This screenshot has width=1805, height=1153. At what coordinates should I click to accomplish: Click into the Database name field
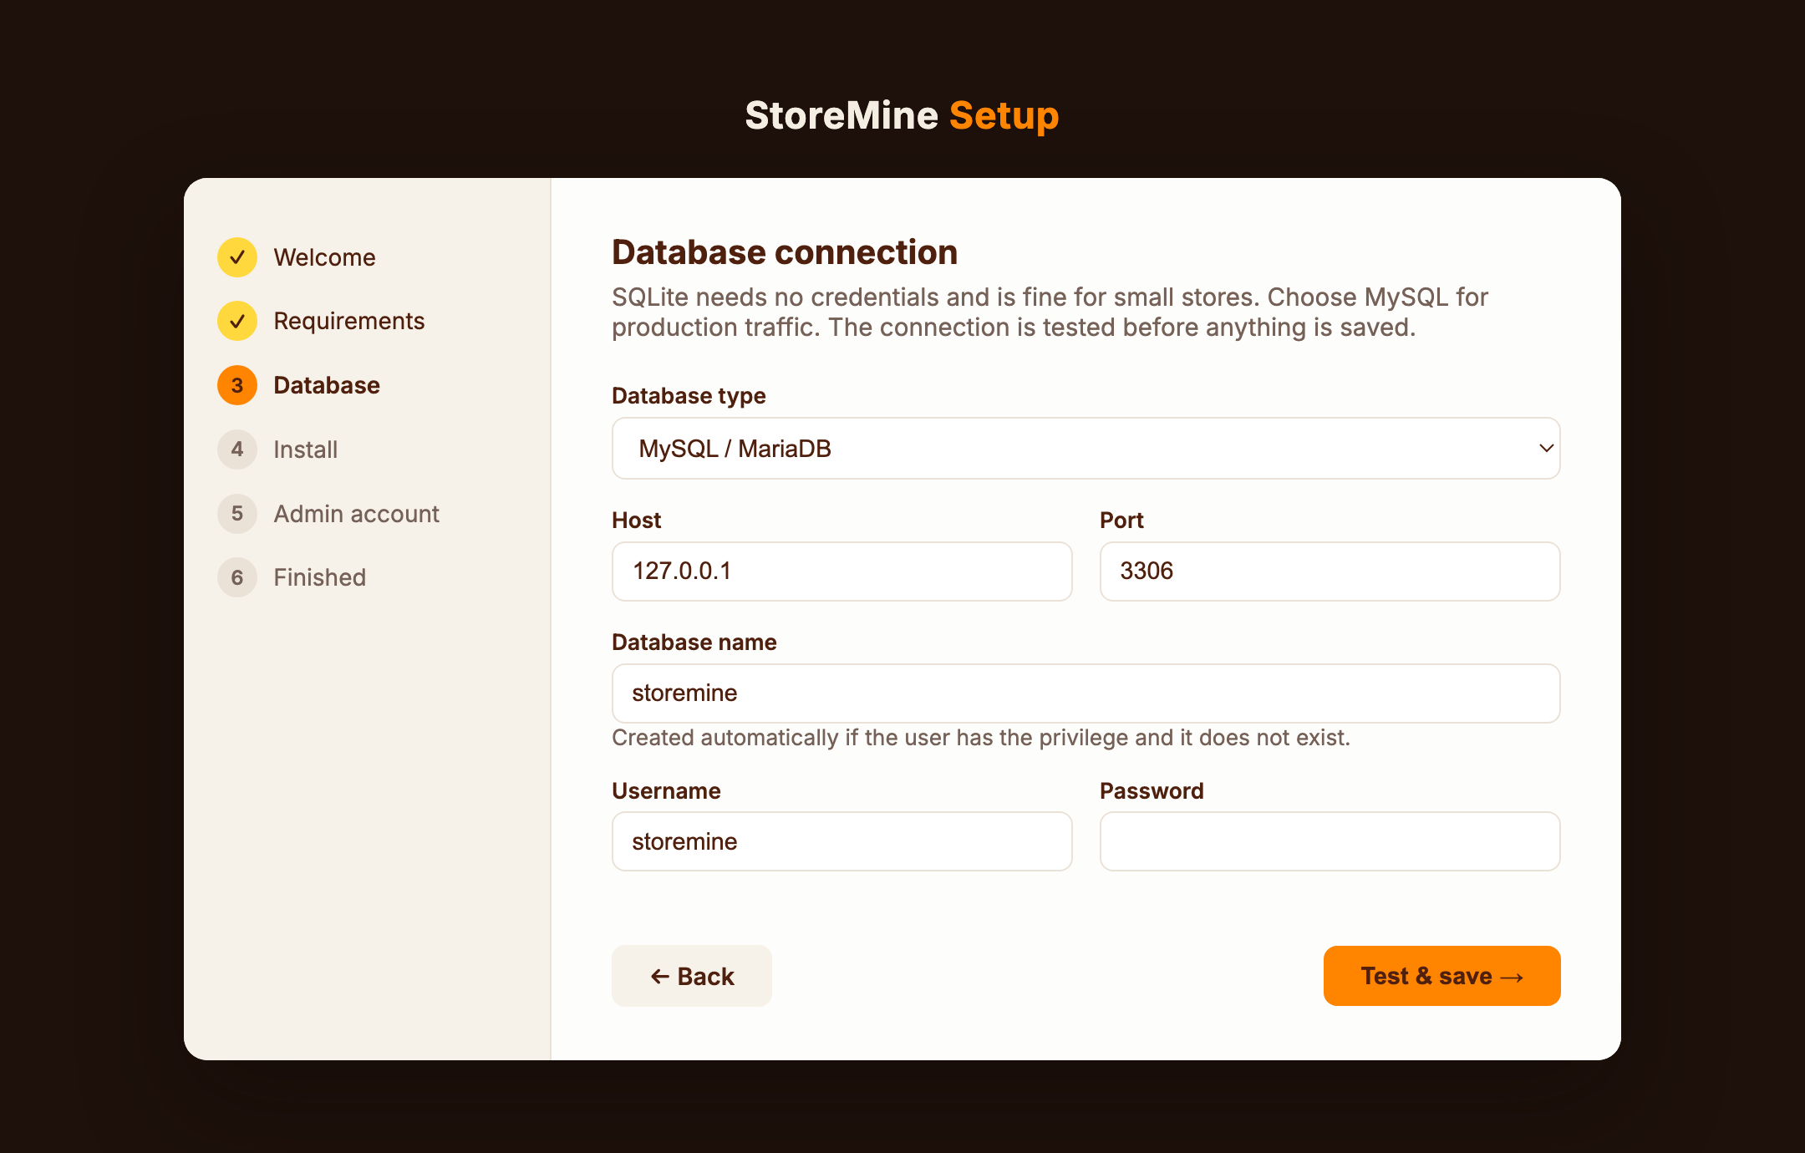click(x=1086, y=693)
